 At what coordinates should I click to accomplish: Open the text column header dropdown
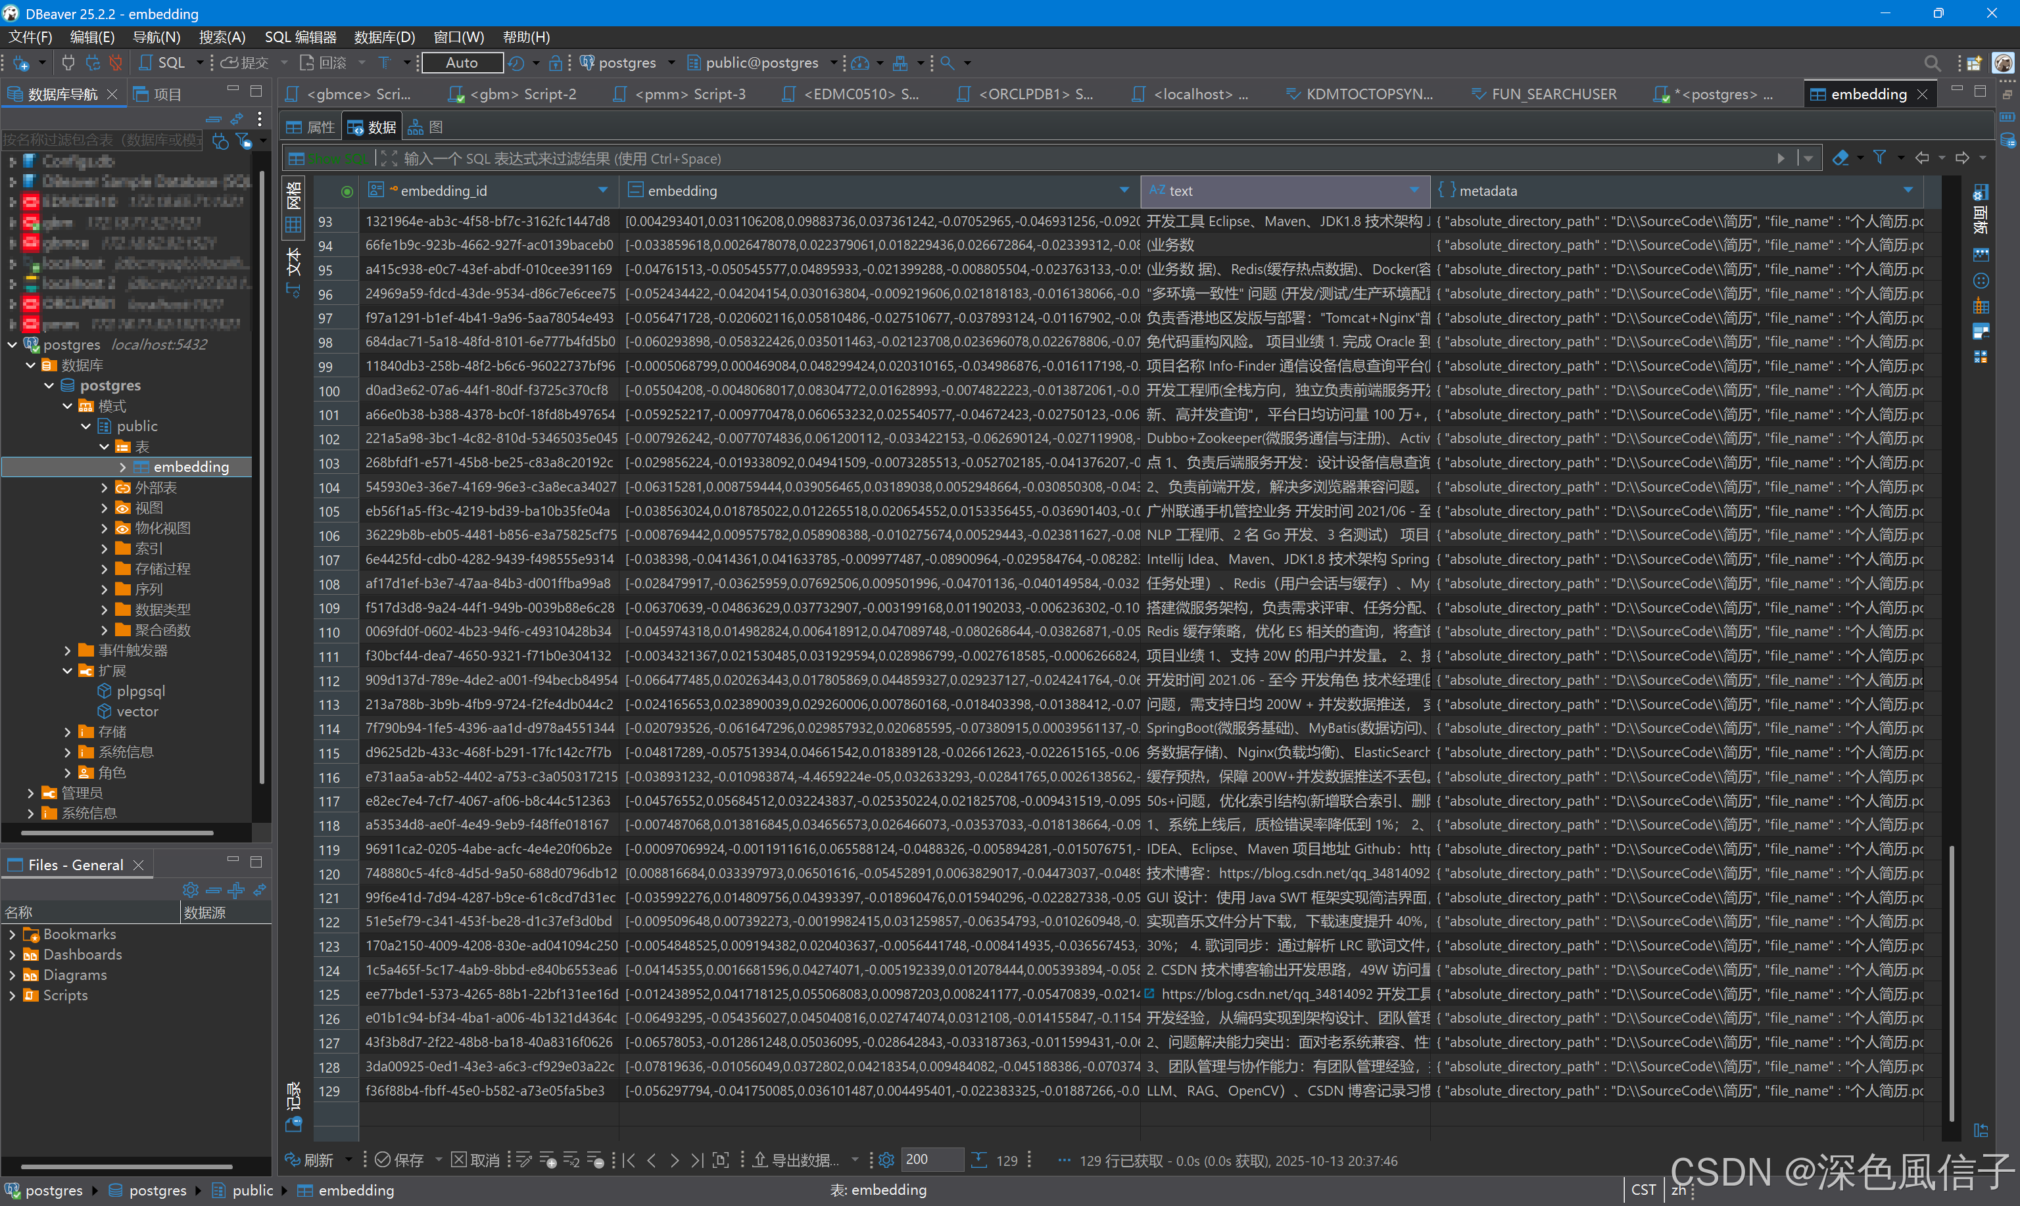1414,190
